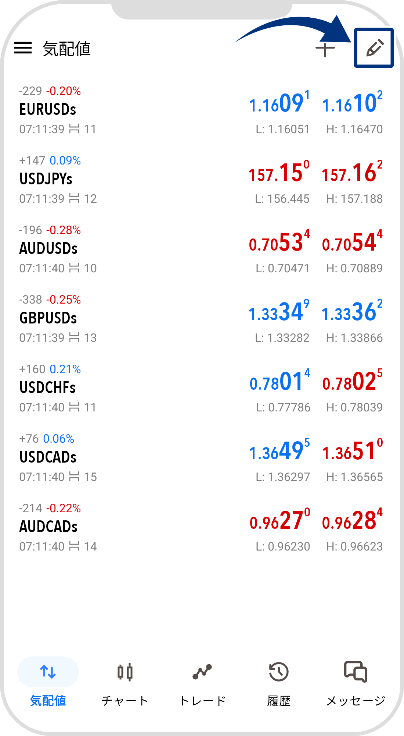The width and height of the screenshot is (404, 736).
Task: Switch to the 履歴 tab label
Action: pos(279,701)
